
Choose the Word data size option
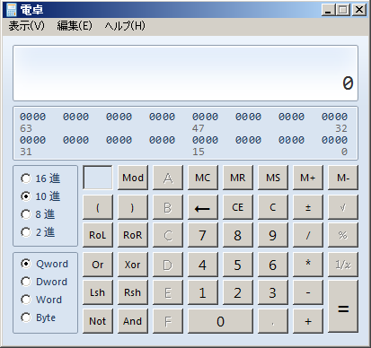[x=41, y=300]
